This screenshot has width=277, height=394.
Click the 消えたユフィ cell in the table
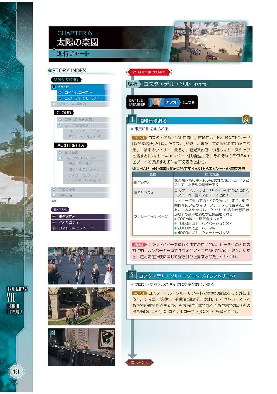click(153, 193)
